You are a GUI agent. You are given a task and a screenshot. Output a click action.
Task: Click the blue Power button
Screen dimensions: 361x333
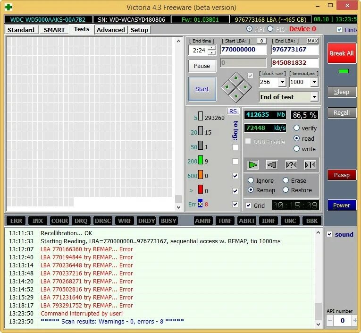342,205
